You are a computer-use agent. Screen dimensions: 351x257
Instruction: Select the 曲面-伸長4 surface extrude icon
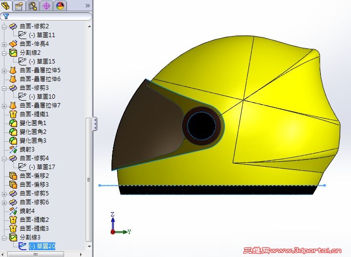pyautogui.click(x=13, y=44)
